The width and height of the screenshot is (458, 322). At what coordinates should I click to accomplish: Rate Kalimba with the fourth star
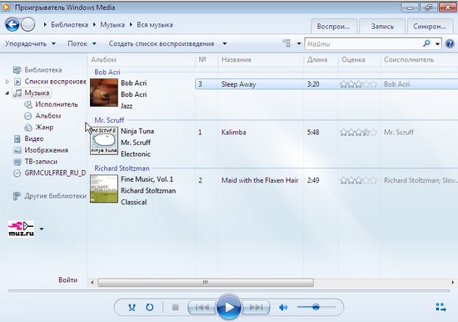click(366, 133)
